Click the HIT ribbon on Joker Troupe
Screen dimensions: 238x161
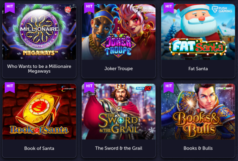[x=89, y=8]
